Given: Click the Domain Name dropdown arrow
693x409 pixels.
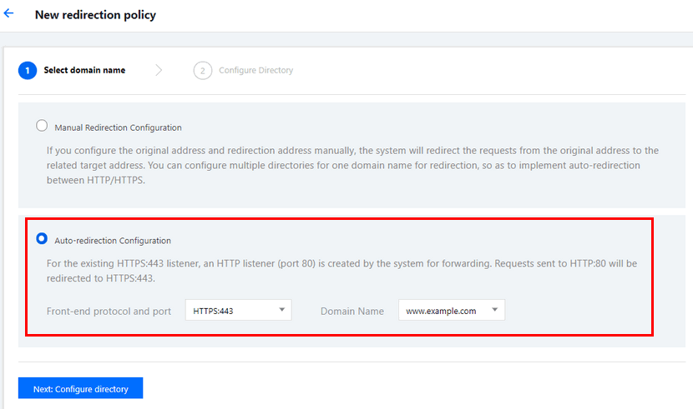Looking at the screenshot, I should point(494,310).
